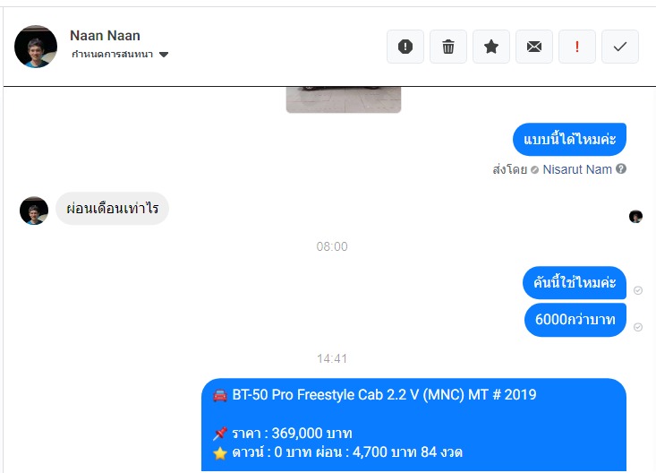This screenshot has height=473, width=656.
Task: Select the BT-50 Pro Freestyle Cab message
Action: pyautogui.click(x=413, y=425)
